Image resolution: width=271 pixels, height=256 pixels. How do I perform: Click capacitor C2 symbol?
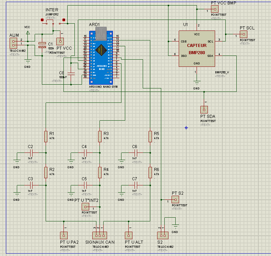pyautogui.click(x=32, y=153)
